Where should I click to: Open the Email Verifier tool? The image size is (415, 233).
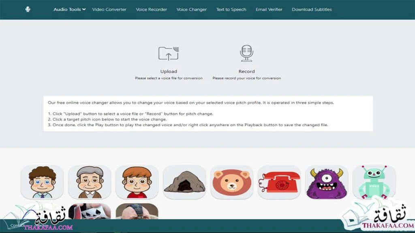(269, 9)
